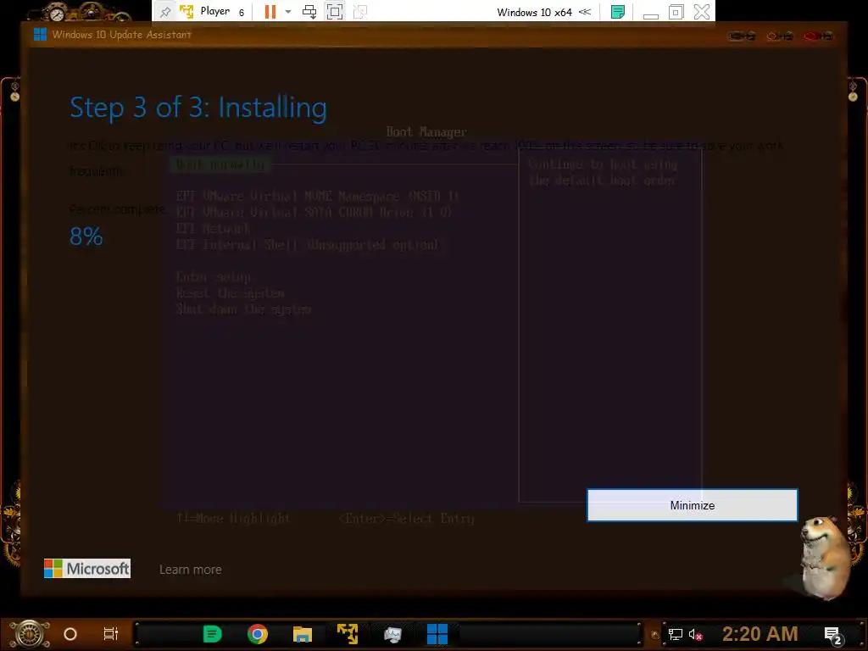Image resolution: width=868 pixels, height=651 pixels.
Task: Open the Player menu
Action: click(214, 11)
